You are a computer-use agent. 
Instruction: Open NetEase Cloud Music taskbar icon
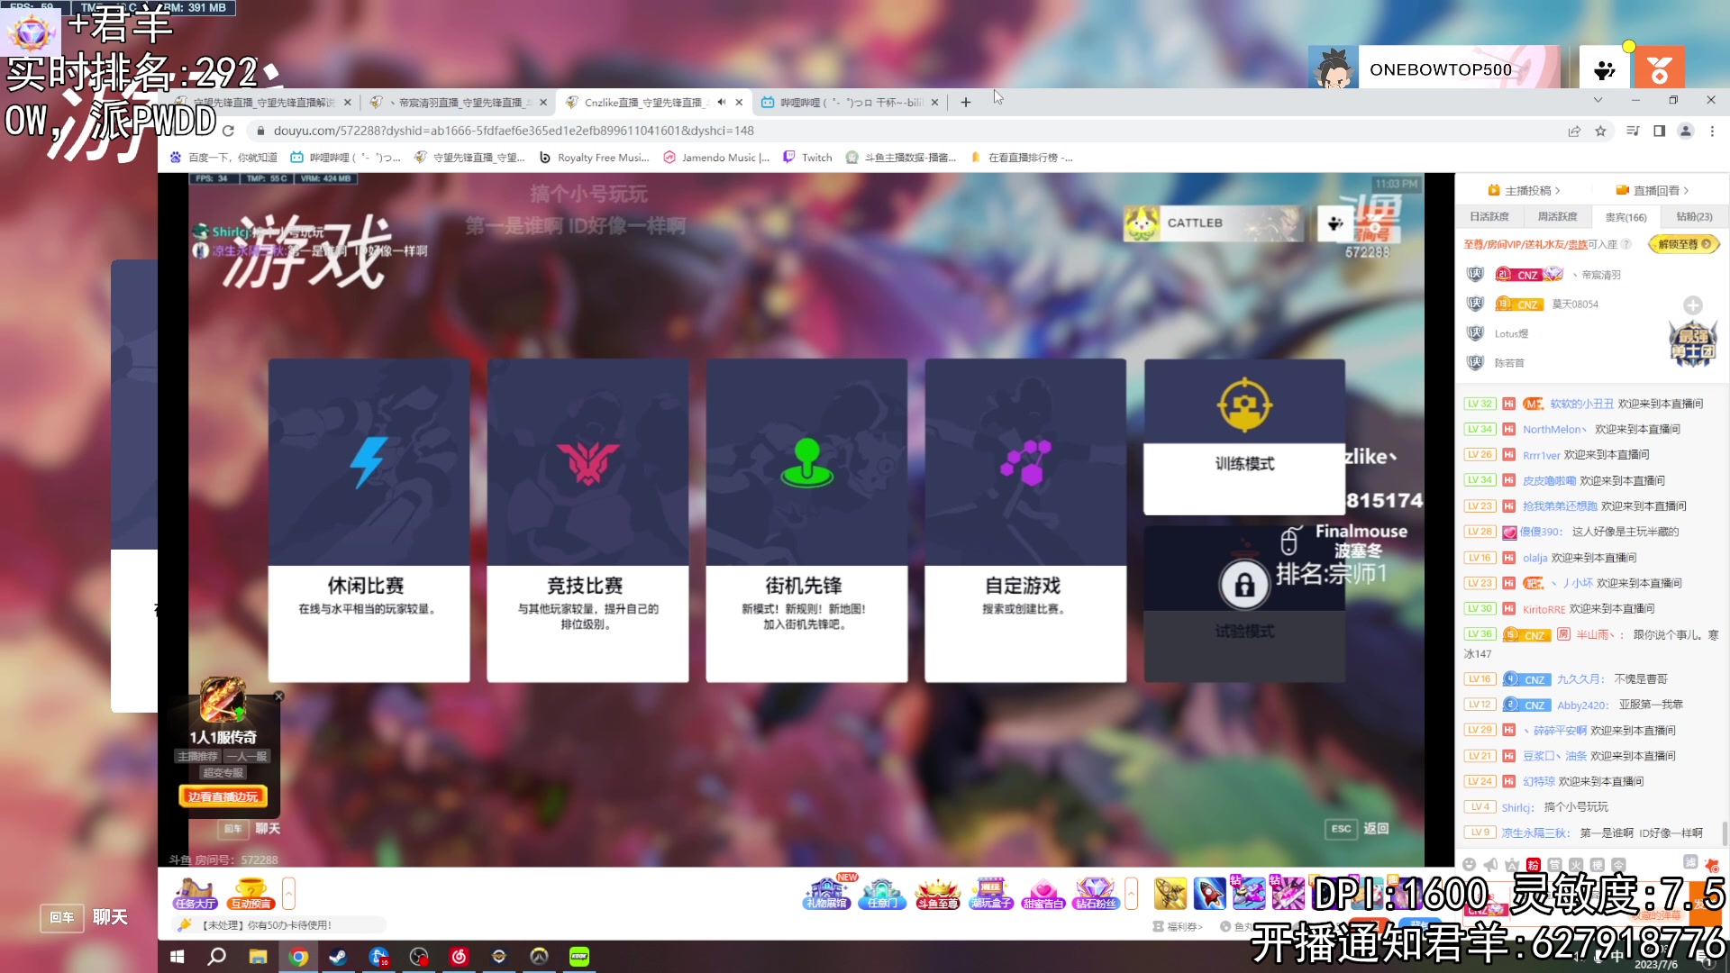pos(459,957)
